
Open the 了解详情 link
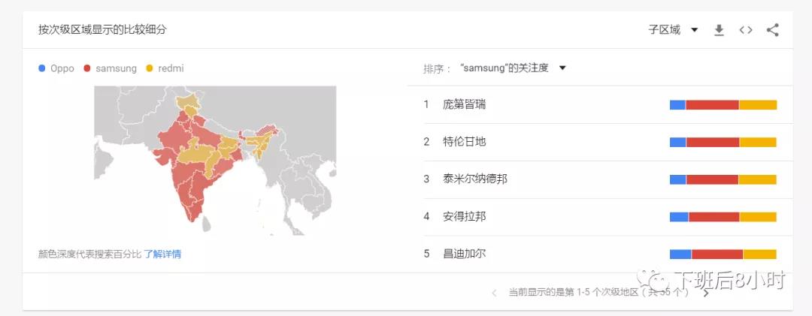[x=162, y=254]
